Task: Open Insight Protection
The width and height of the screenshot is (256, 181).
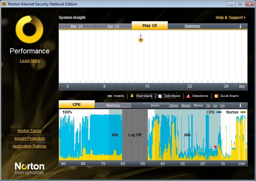Action: [29, 138]
